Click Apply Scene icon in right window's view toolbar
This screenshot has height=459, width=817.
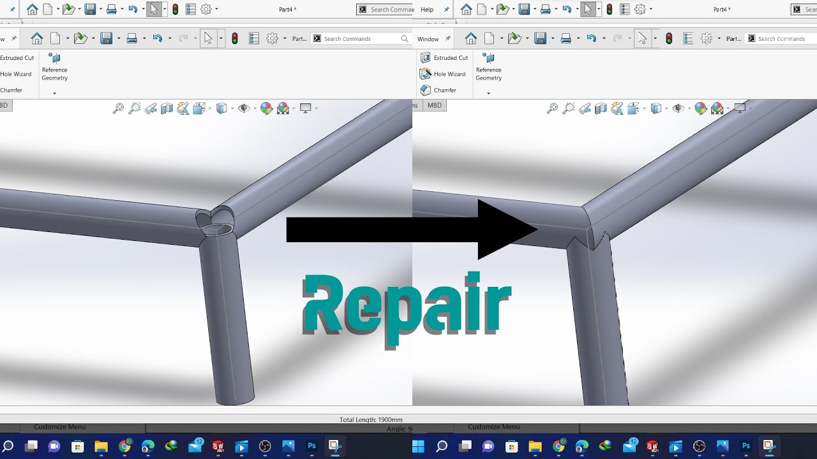[717, 108]
